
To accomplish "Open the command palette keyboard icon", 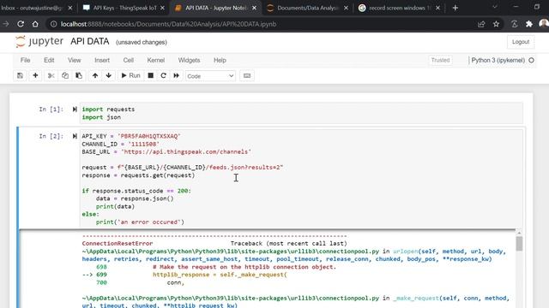I will click(x=247, y=76).
